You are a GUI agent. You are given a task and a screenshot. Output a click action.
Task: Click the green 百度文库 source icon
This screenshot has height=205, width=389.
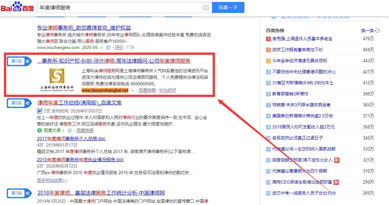40,130
